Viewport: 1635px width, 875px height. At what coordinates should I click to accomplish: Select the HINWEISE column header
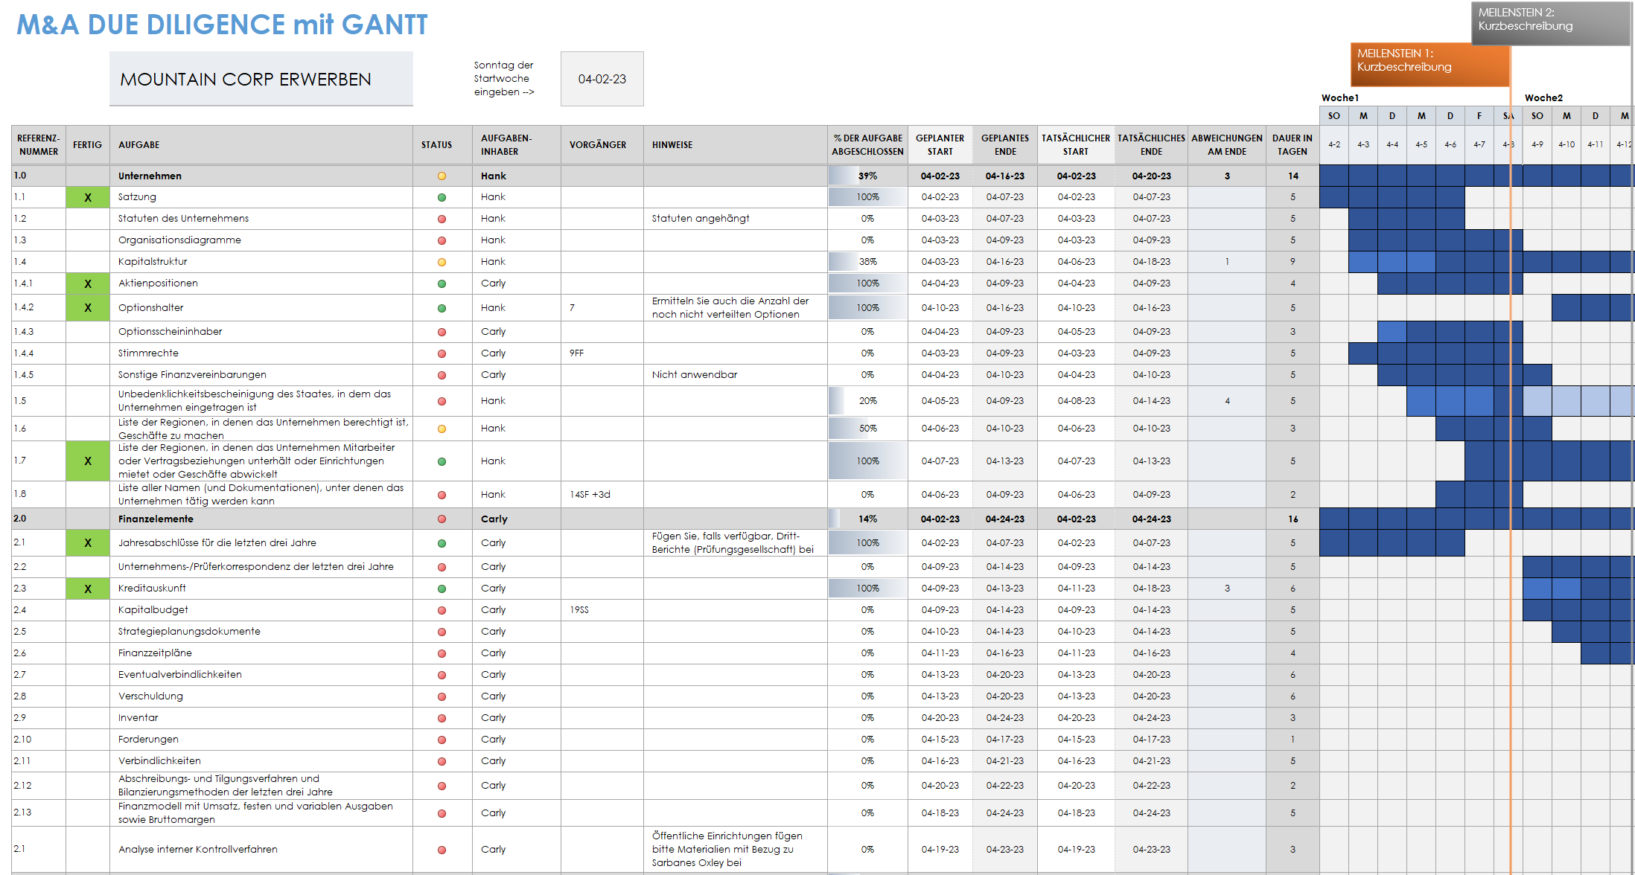click(736, 145)
